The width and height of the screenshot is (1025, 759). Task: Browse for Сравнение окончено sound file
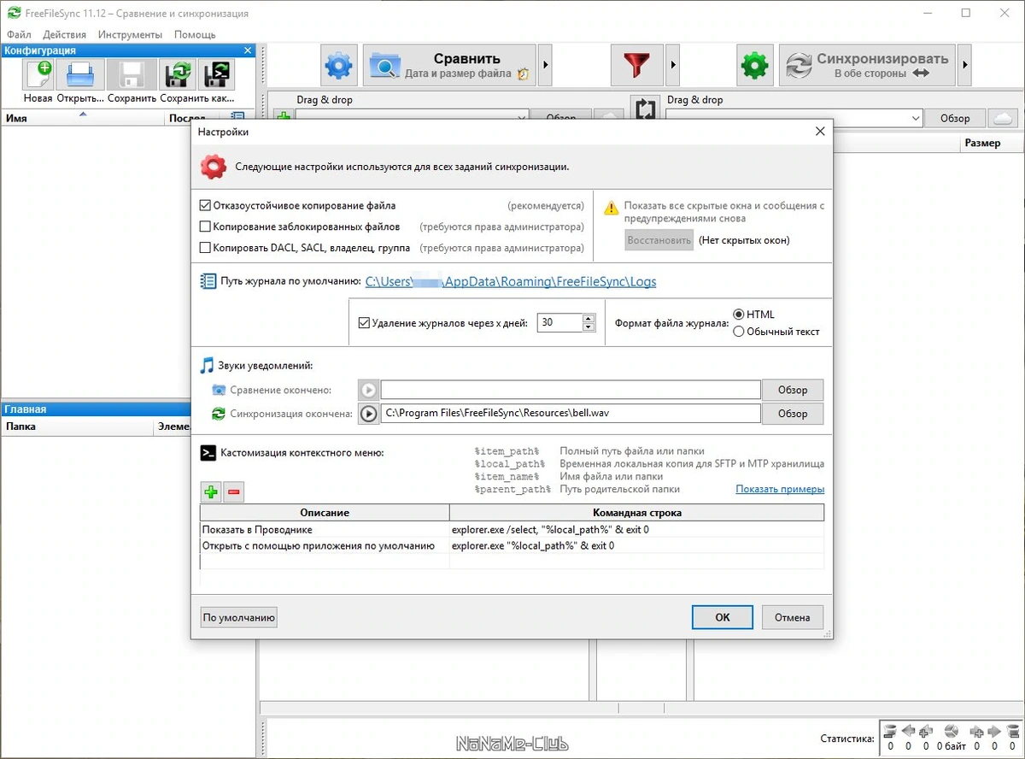(x=793, y=390)
